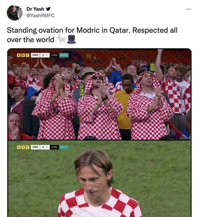This screenshot has height=217, width=199.
Task: Click the 3|1 score in the top scoreboard
Action: 45,55
